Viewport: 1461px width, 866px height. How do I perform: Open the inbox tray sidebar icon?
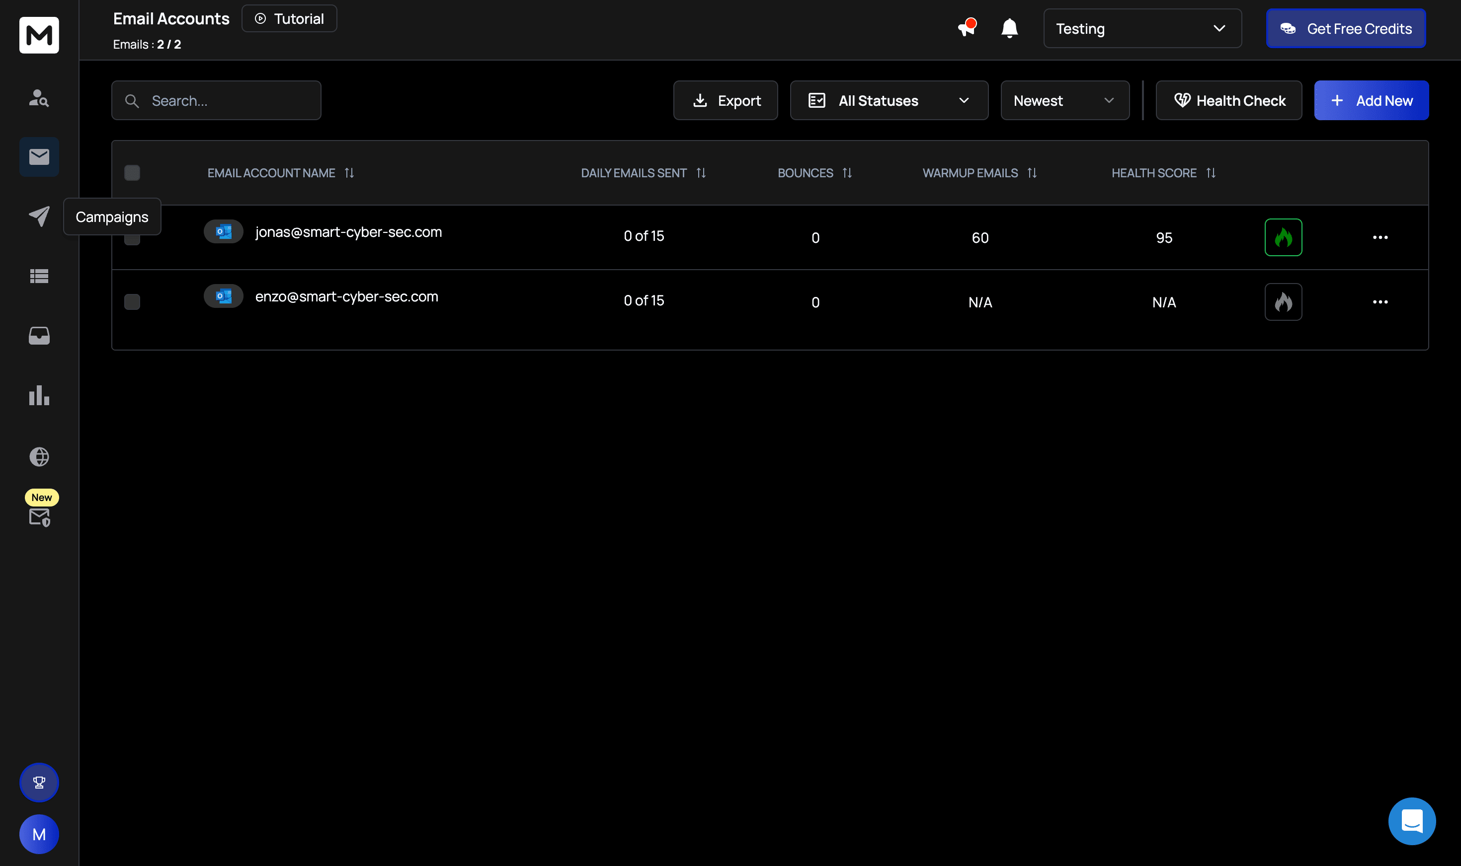pyautogui.click(x=39, y=336)
